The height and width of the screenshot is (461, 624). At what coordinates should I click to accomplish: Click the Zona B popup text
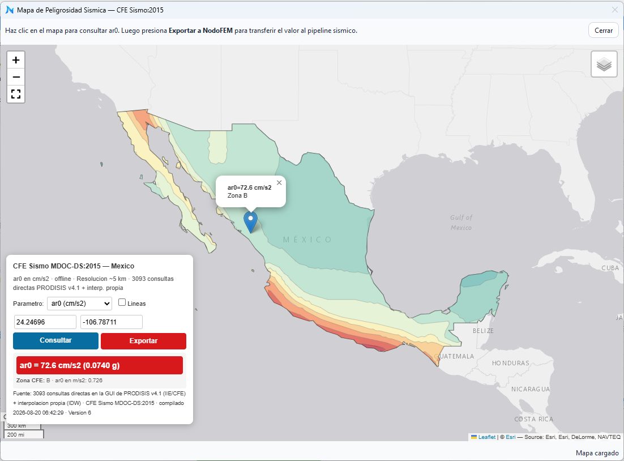tap(238, 195)
